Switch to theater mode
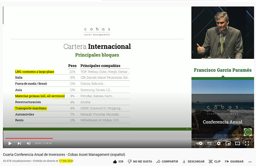 click(x=237, y=144)
